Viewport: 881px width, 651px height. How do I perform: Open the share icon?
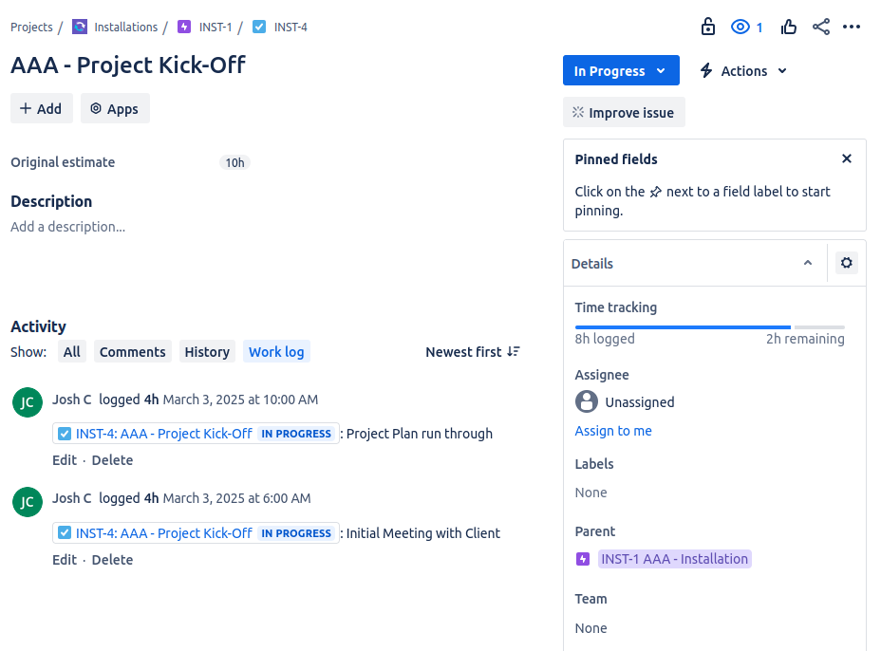coord(820,27)
